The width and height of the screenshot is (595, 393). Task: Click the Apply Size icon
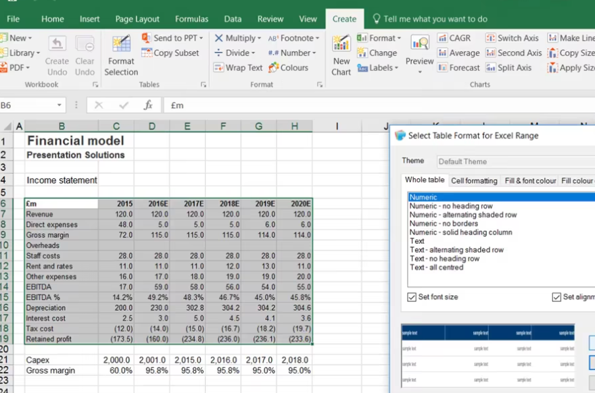pyautogui.click(x=552, y=68)
